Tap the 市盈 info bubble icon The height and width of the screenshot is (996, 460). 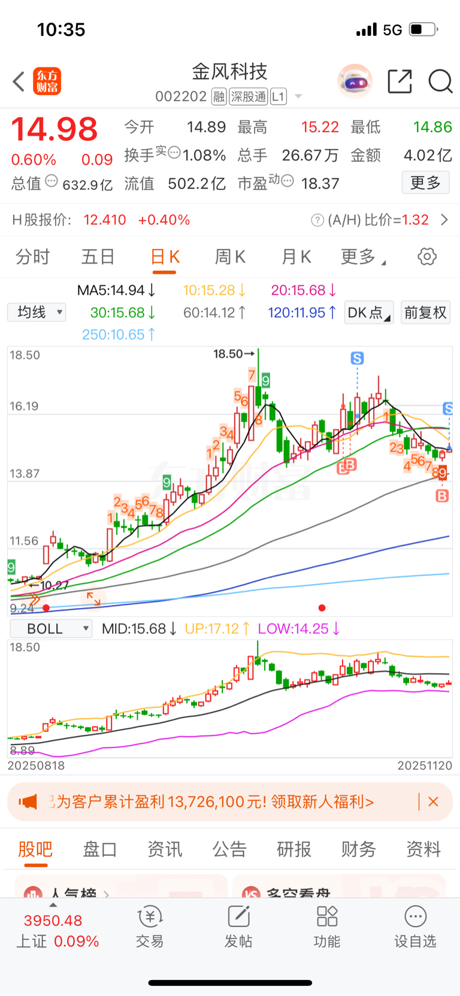[287, 180]
